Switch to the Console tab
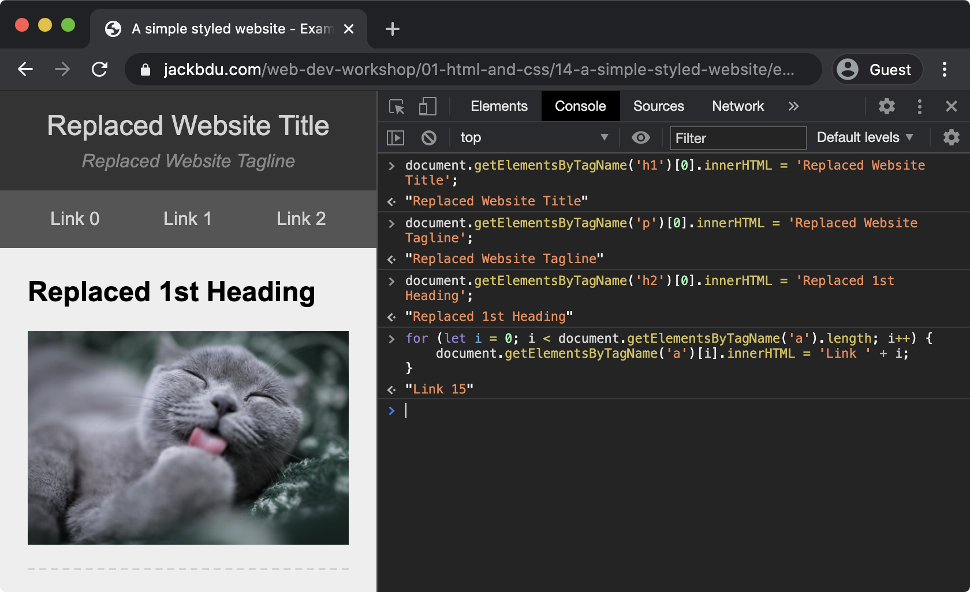The width and height of the screenshot is (970, 592). [x=580, y=106]
